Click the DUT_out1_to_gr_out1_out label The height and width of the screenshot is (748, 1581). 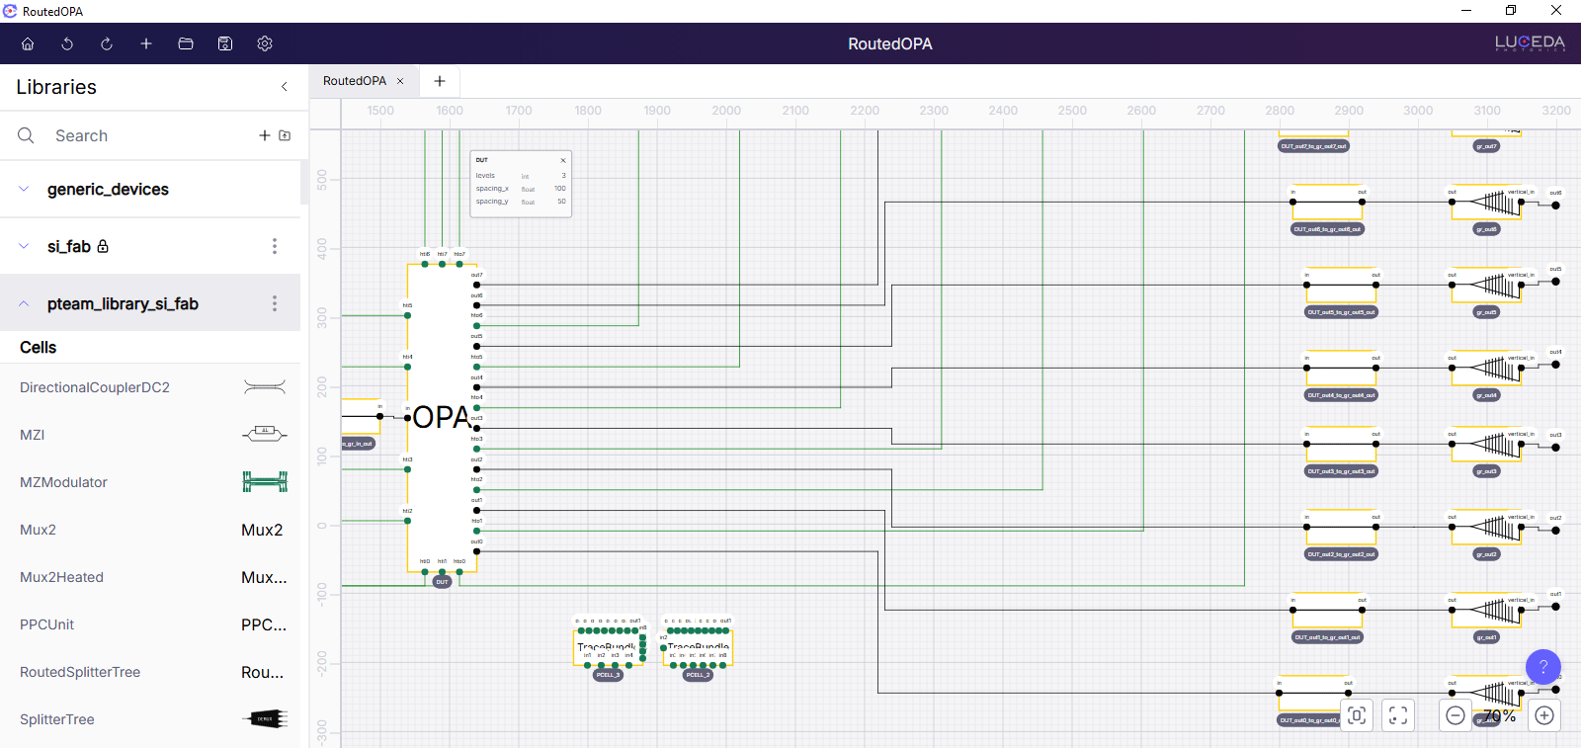coord(1327,637)
